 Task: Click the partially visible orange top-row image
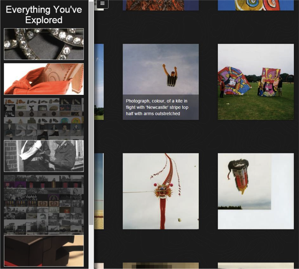tap(160, 5)
